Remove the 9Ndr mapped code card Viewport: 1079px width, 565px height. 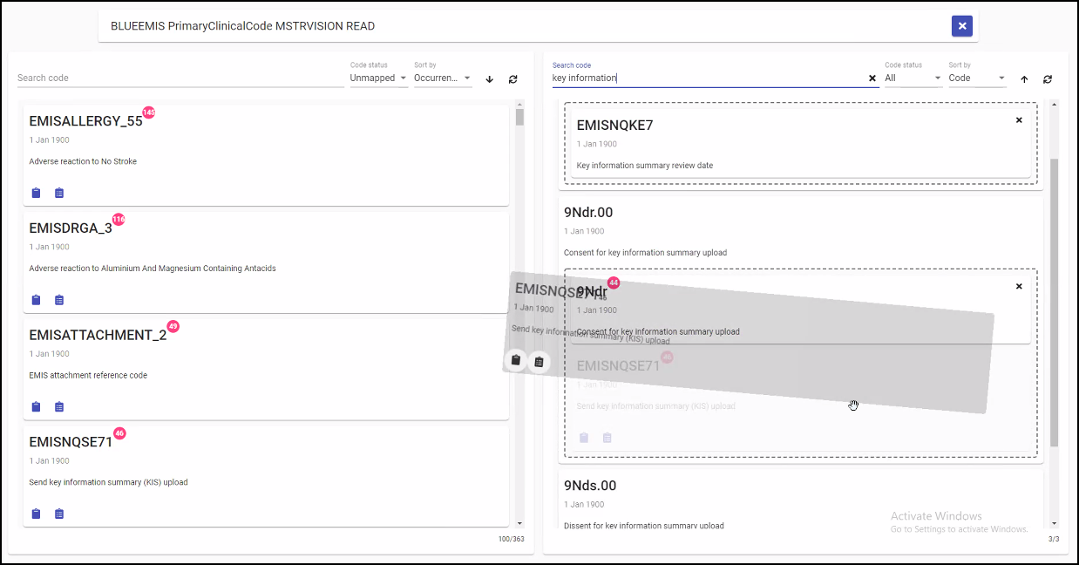click(x=1019, y=286)
